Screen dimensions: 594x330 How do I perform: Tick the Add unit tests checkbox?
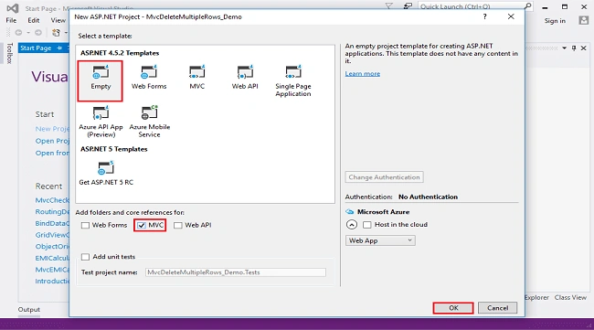[x=85, y=257]
